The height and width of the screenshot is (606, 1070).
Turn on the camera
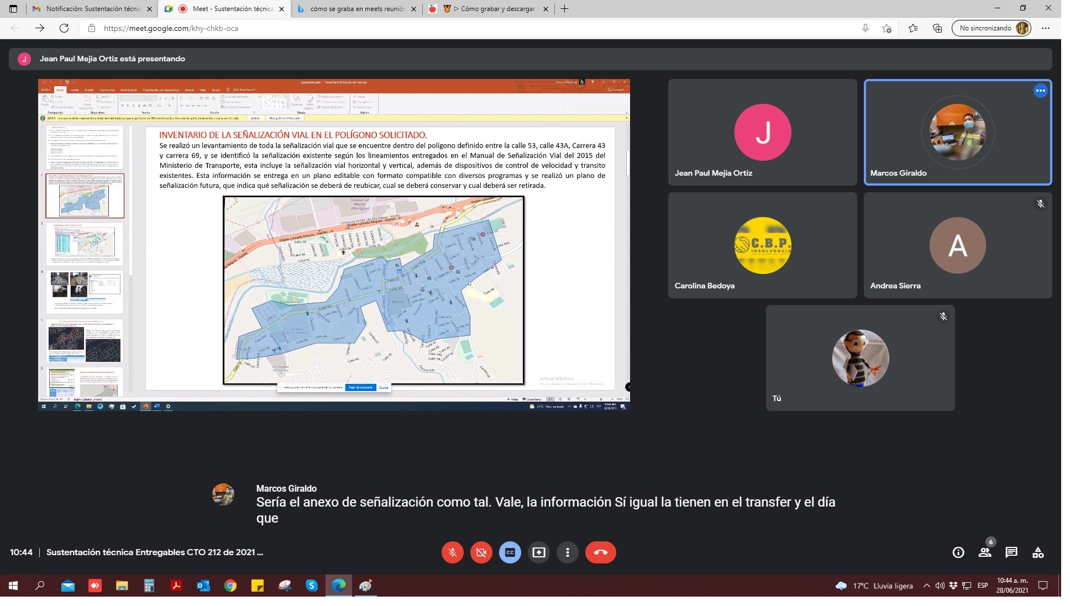click(481, 552)
